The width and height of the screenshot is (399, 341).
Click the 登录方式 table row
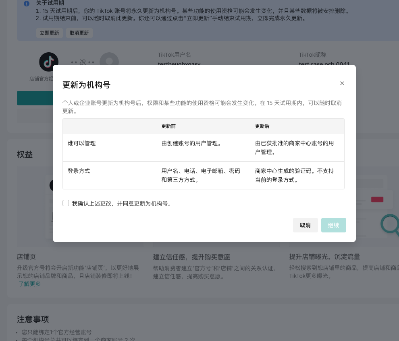pos(203,175)
